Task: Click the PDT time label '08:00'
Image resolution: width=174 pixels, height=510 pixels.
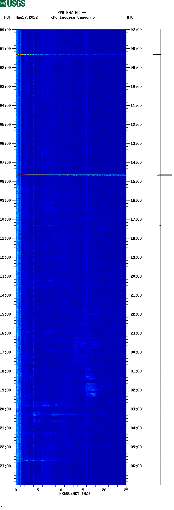Action: coord(6,181)
